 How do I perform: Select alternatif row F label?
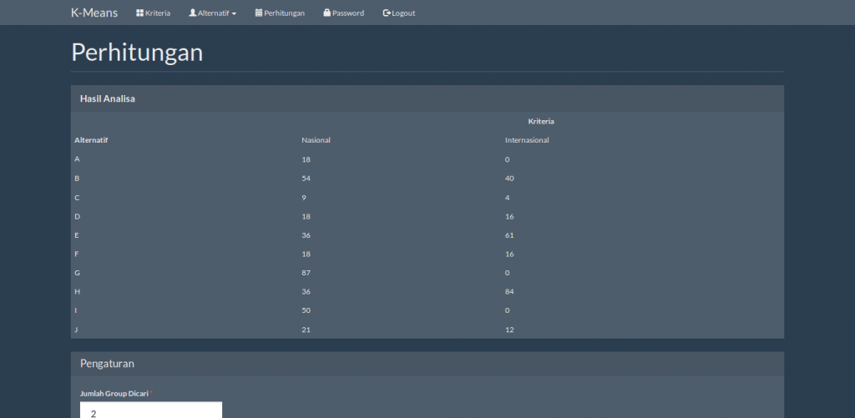[x=77, y=254]
